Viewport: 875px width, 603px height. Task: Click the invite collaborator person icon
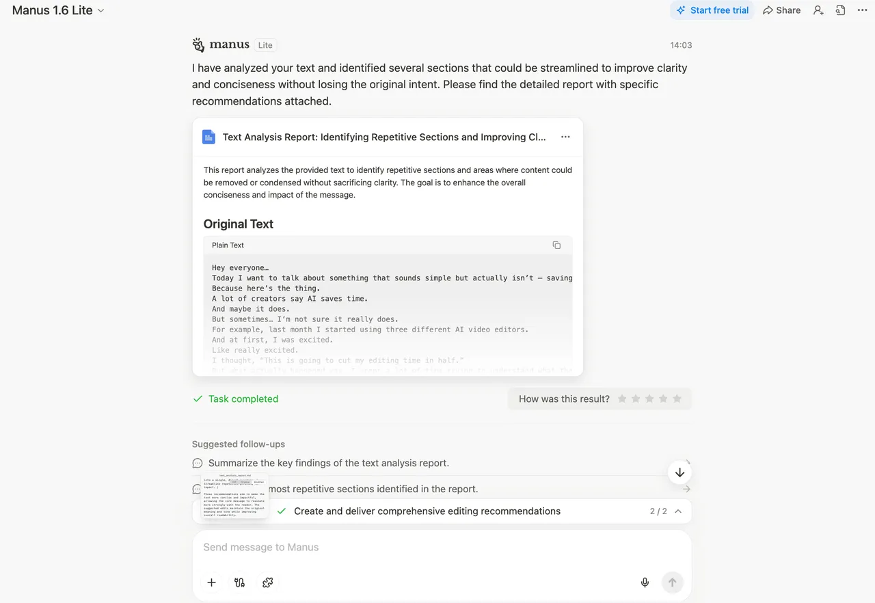818,10
